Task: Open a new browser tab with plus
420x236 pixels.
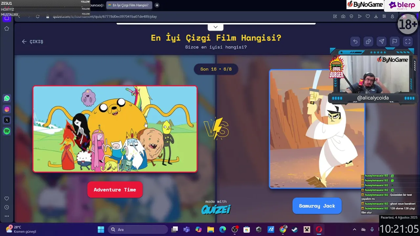Action: click(157, 5)
